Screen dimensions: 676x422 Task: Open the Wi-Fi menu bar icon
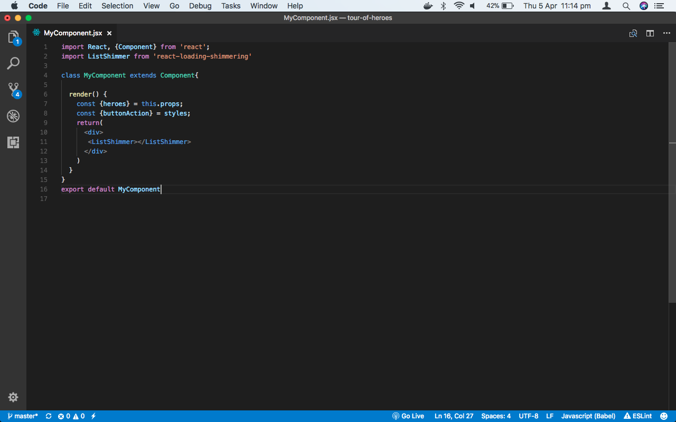[459, 6]
